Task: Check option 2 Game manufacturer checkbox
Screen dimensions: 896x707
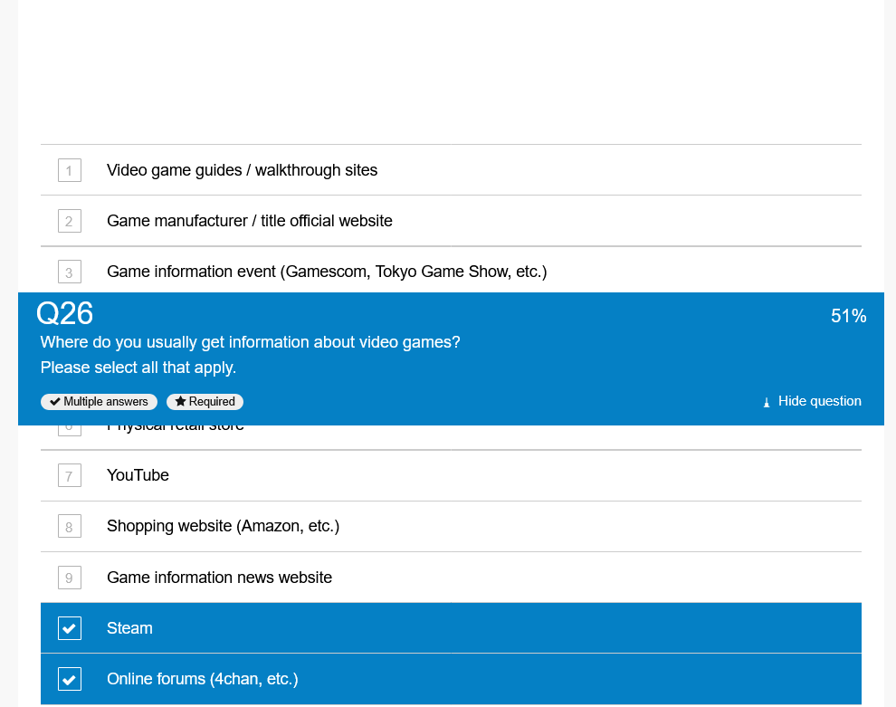Action: coord(69,221)
